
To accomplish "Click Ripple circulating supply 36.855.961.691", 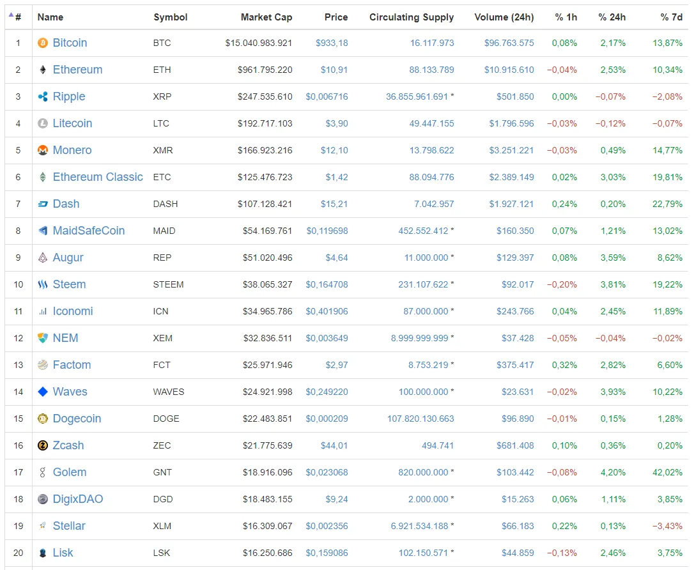I will point(417,96).
